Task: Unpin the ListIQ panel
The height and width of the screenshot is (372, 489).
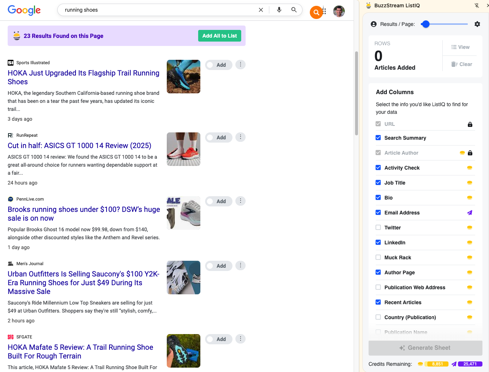Action: [477, 5]
